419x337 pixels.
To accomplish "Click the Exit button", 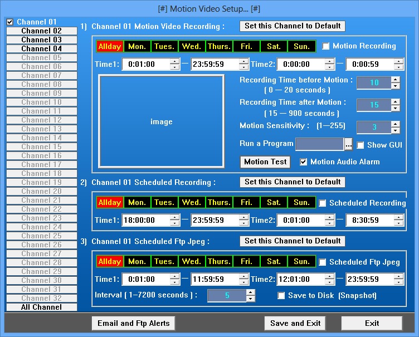I will point(372,324).
